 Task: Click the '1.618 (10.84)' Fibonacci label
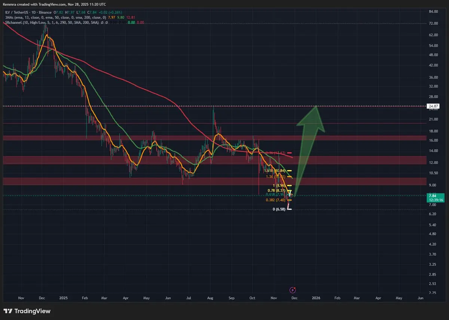click(x=275, y=170)
